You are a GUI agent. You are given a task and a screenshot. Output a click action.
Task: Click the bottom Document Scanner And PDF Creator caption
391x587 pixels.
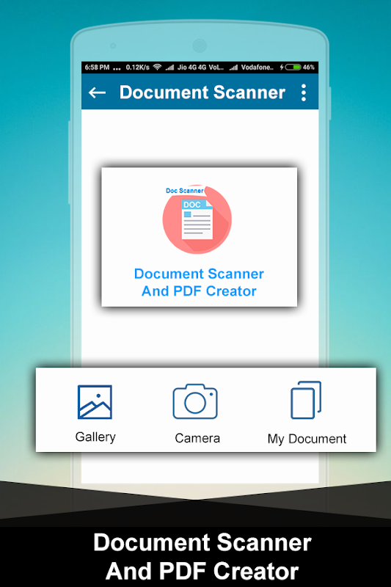(202, 557)
